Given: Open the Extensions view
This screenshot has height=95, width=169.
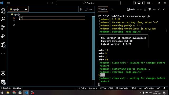Looking at the screenshot, I should pyautogui.click(x=3, y=45).
